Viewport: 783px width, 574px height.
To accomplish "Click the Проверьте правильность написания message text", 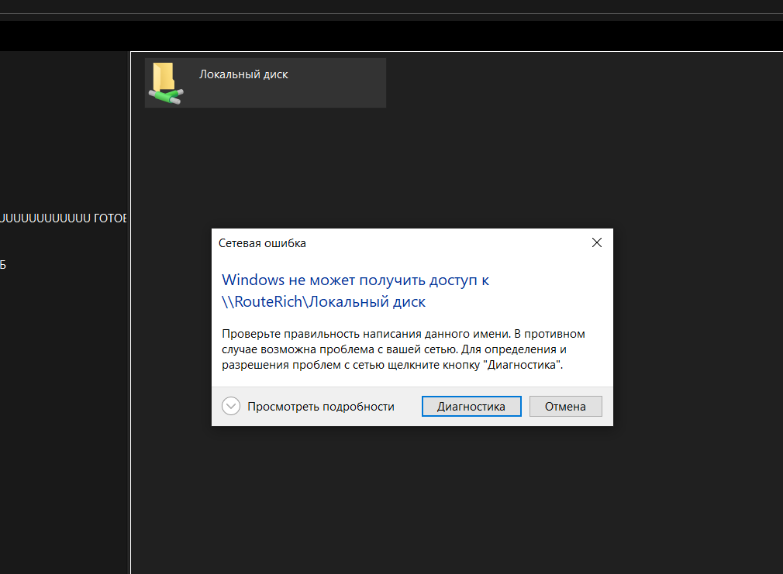I will coord(403,349).
